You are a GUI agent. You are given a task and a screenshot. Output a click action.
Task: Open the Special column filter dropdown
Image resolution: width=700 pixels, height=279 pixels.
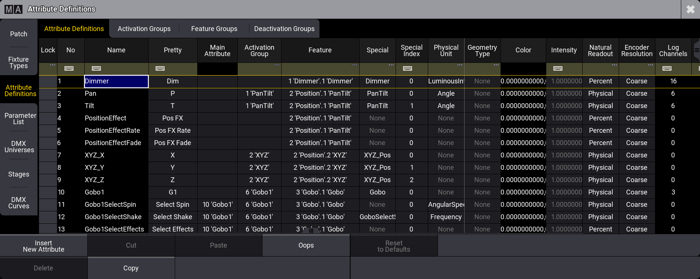pos(391,65)
